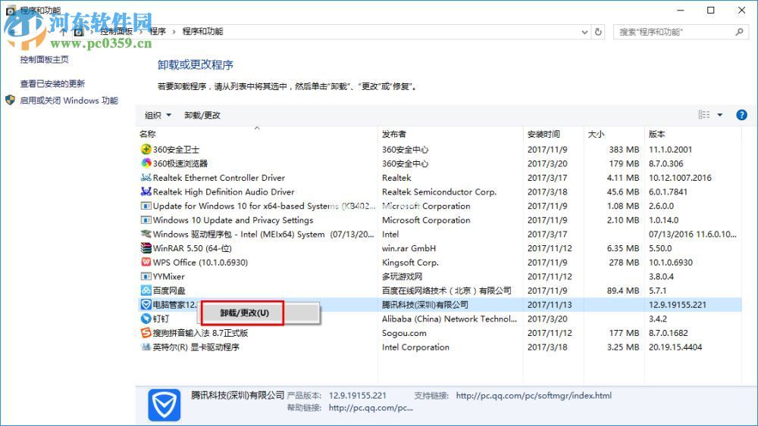The height and width of the screenshot is (426, 758).
Task: Click the 搜狗拼音输入法 icon
Action: [x=146, y=332]
